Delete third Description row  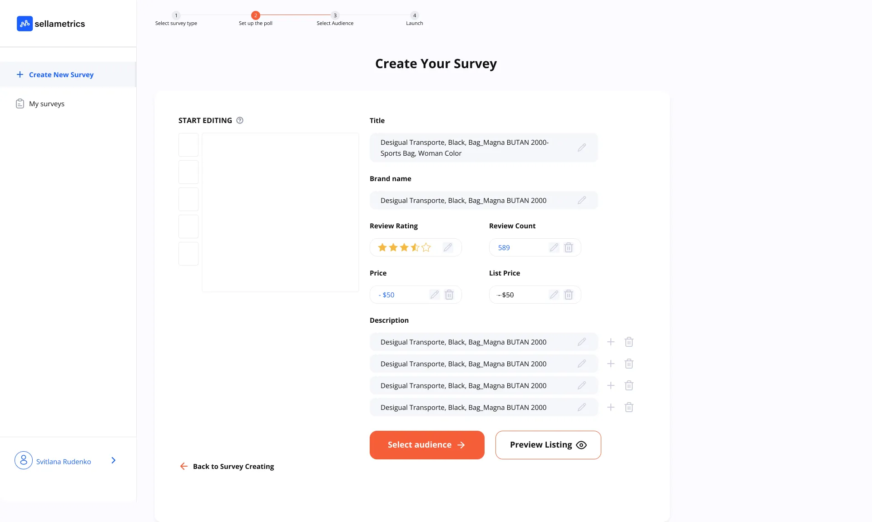tap(629, 385)
